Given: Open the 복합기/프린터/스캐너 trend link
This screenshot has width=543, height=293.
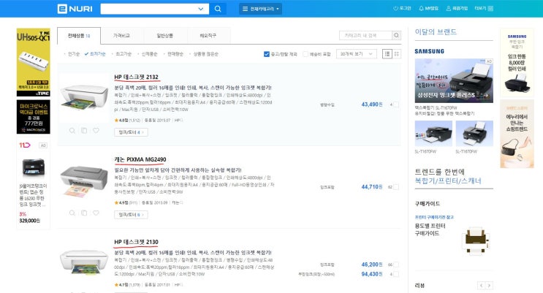Looking at the screenshot, I should [448, 180].
